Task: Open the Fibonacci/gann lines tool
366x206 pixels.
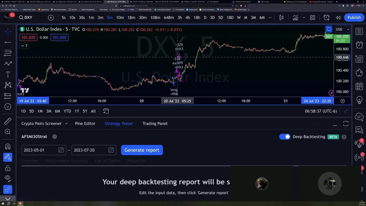Action: 8,53
